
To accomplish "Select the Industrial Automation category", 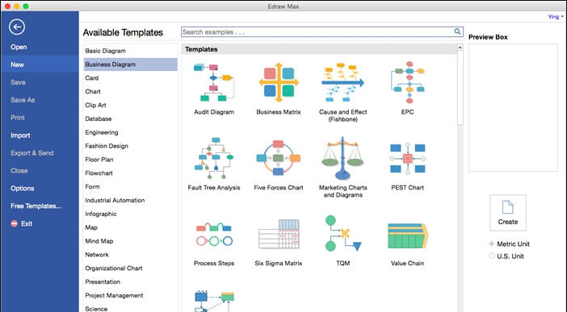I will click(x=131, y=200).
